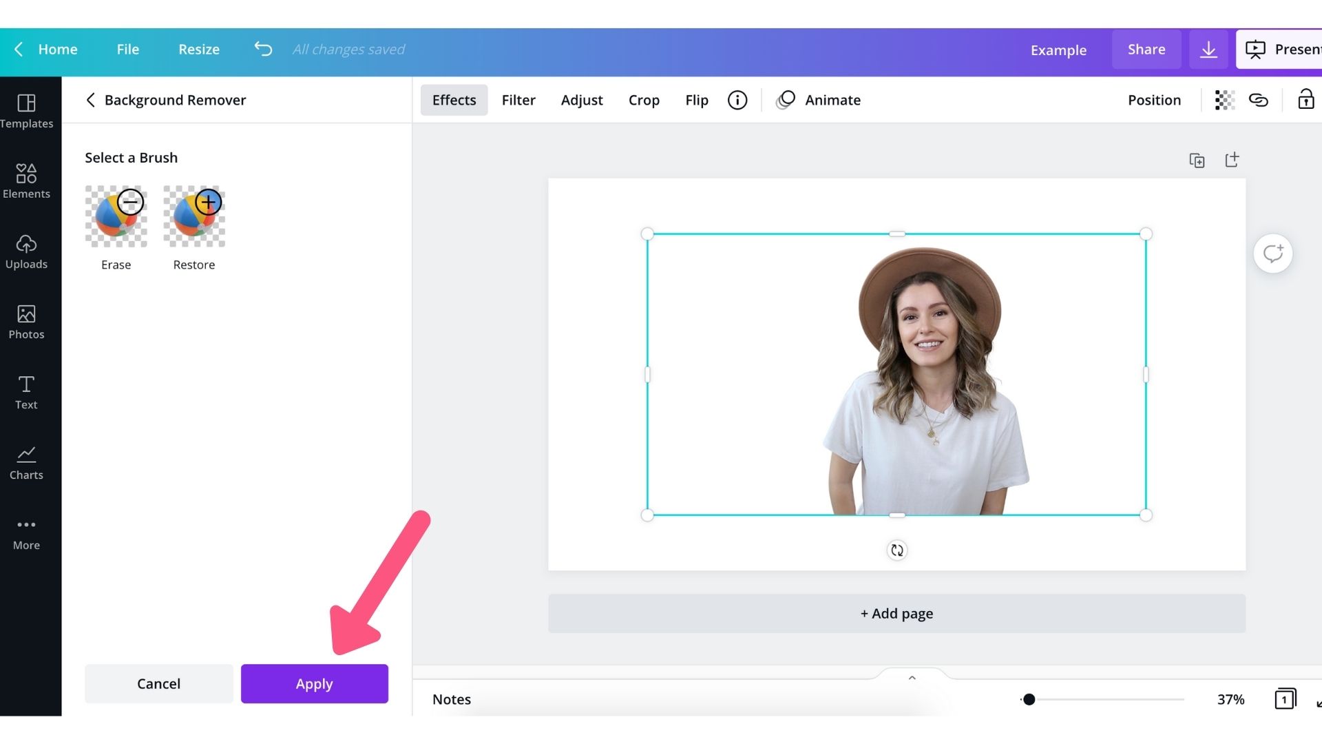Select the Flip tool from toolbar
1322x744 pixels.
[x=696, y=99]
